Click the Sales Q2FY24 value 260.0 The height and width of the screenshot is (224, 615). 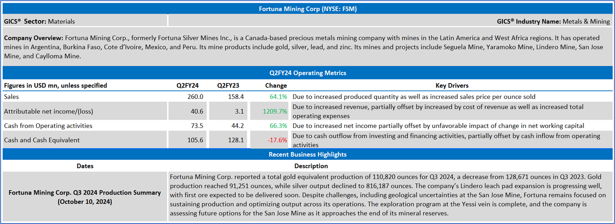pos(196,97)
